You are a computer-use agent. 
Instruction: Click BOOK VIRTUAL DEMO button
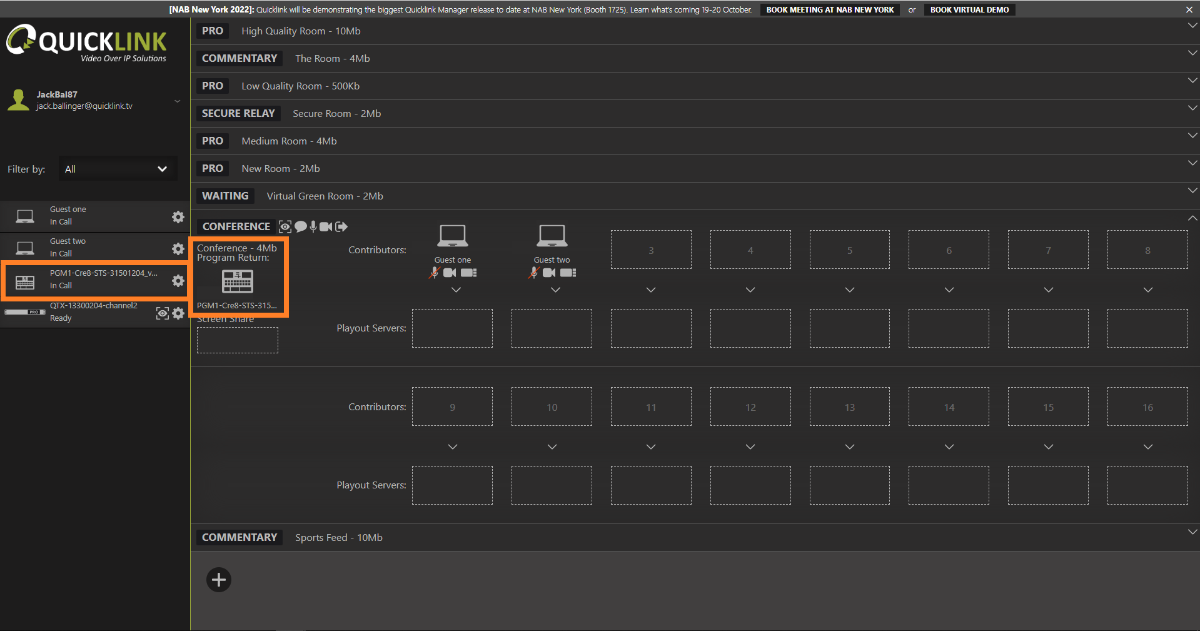969,9
